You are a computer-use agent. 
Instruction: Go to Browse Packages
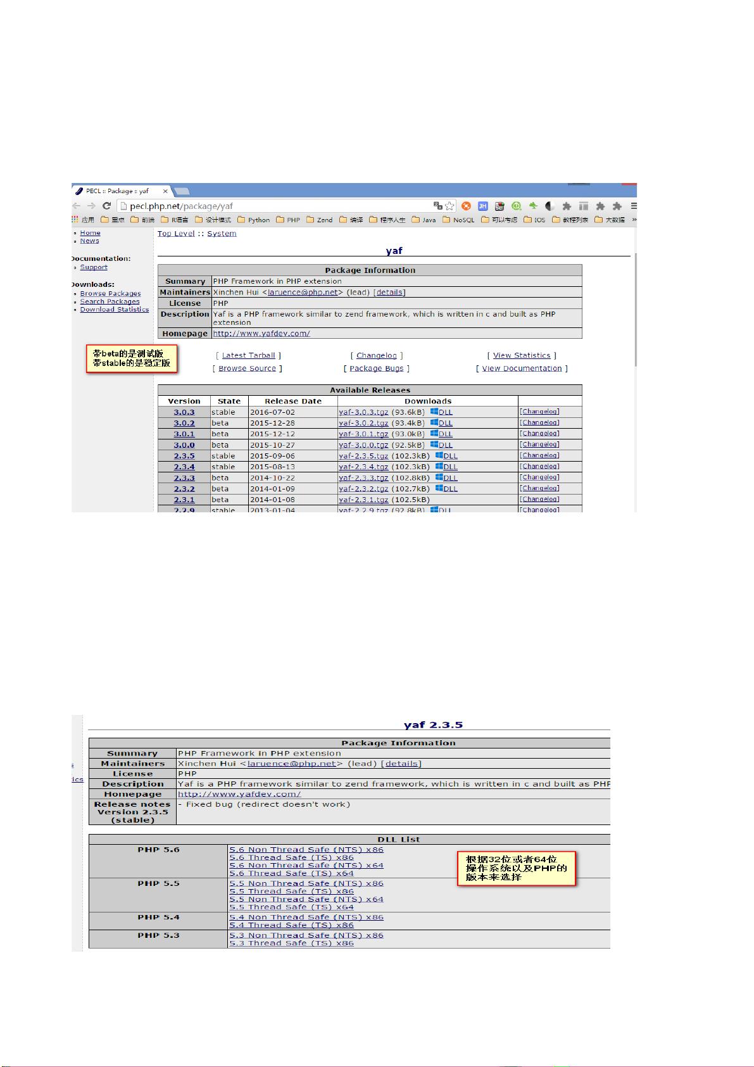coord(110,293)
